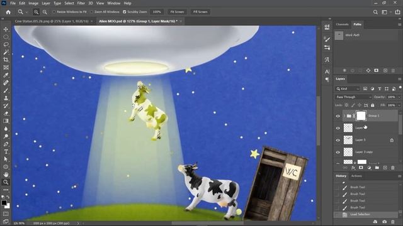Toggle lock transparent pixels icon
403x226 pixels.
point(346,105)
